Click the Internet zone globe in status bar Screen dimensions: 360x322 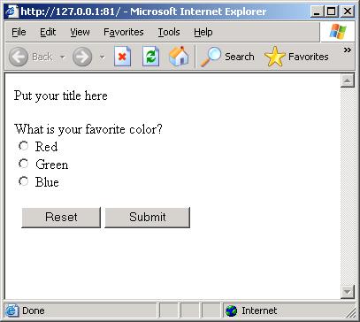tap(232, 310)
